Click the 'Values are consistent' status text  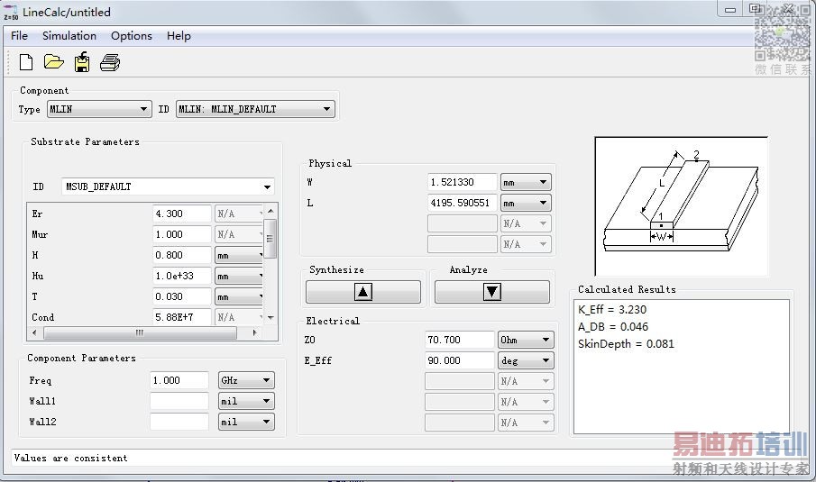coord(70,458)
